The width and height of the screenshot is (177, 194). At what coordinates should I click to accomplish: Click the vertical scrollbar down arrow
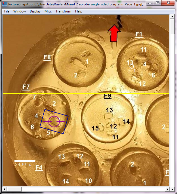tap(172, 184)
